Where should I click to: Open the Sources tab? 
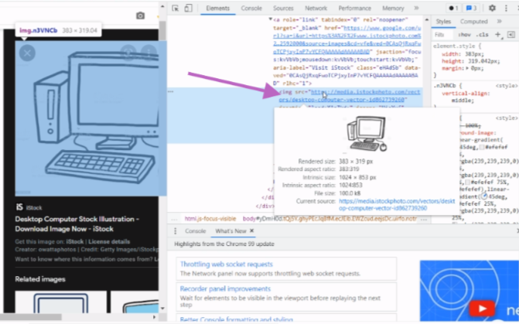pos(283,9)
